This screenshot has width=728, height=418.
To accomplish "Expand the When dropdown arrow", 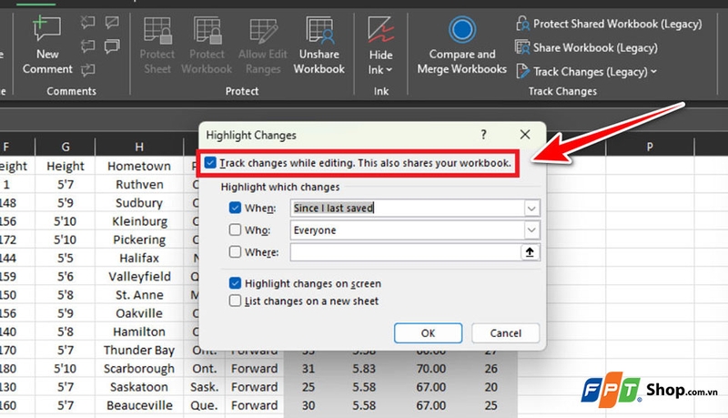I will pos(531,208).
